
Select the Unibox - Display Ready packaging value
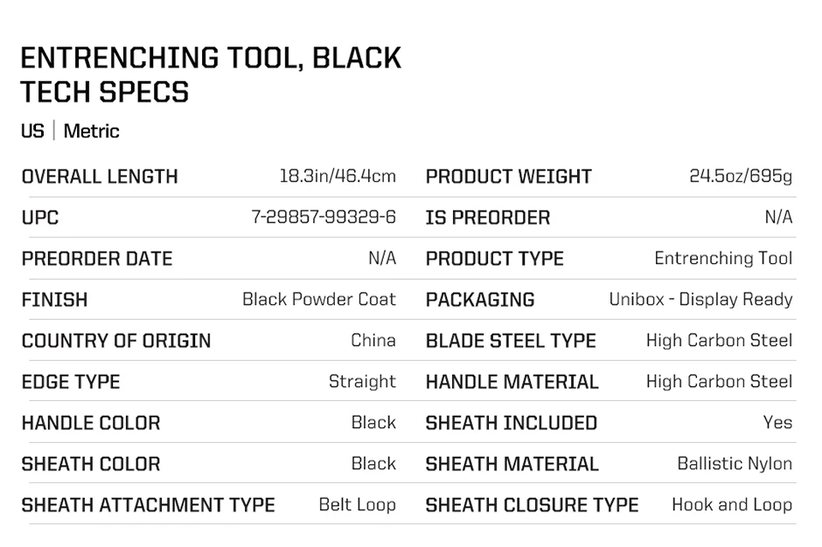point(701,300)
